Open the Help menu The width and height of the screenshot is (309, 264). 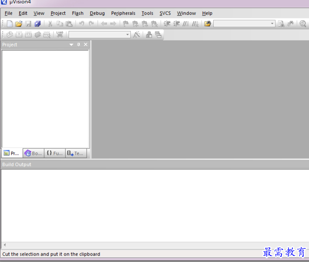(x=207, y=13)
